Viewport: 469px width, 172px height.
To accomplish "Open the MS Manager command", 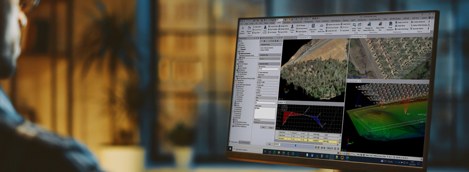I will pos(301,25).
